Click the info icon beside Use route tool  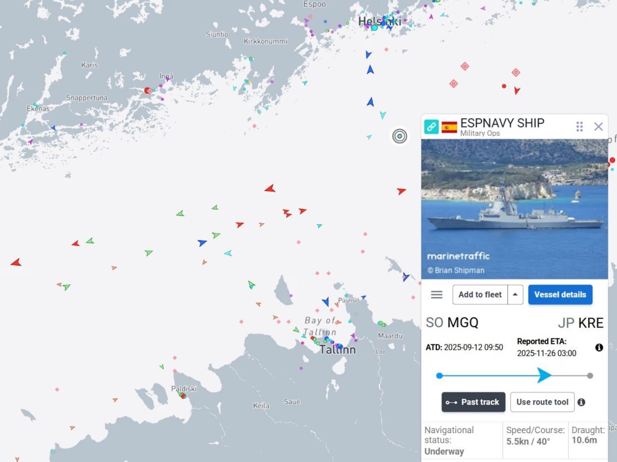click(581, 402)
